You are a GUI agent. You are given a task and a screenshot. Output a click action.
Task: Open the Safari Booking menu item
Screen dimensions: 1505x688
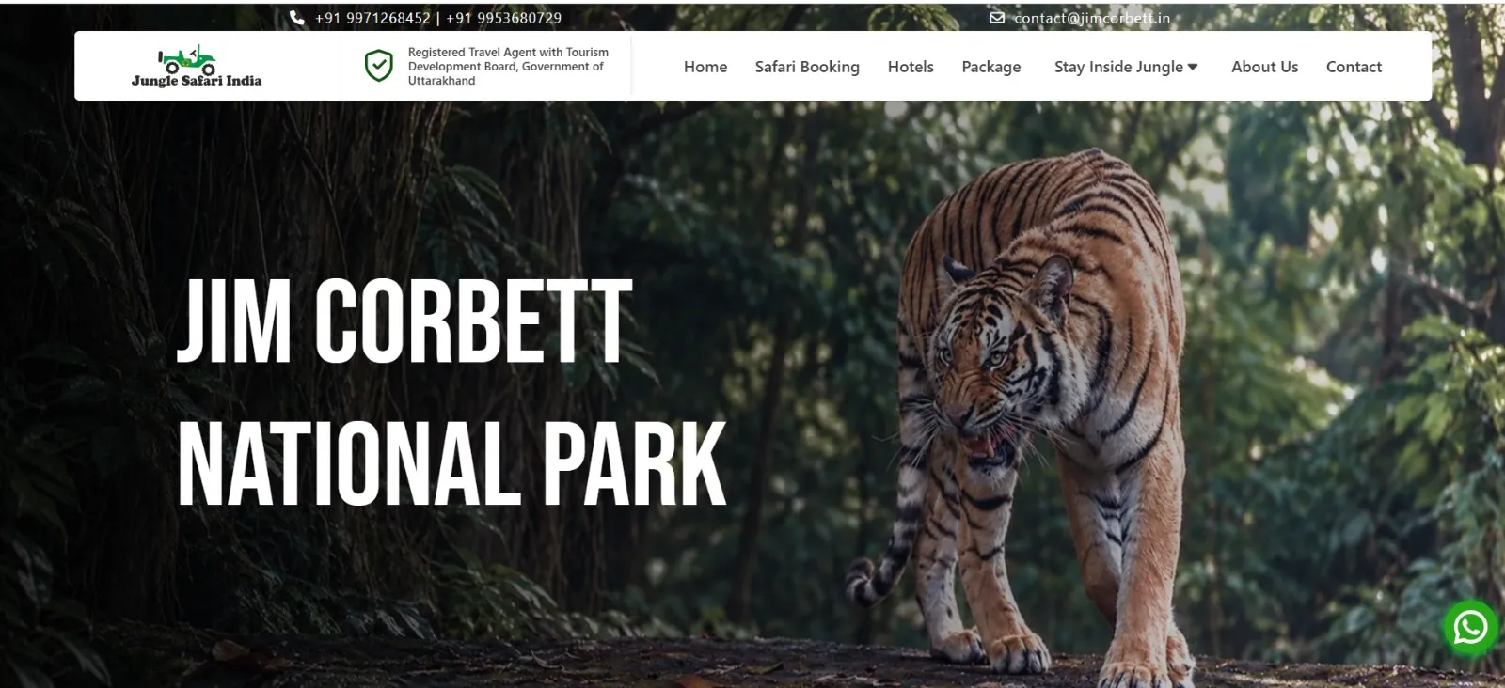tap(807, 67)
